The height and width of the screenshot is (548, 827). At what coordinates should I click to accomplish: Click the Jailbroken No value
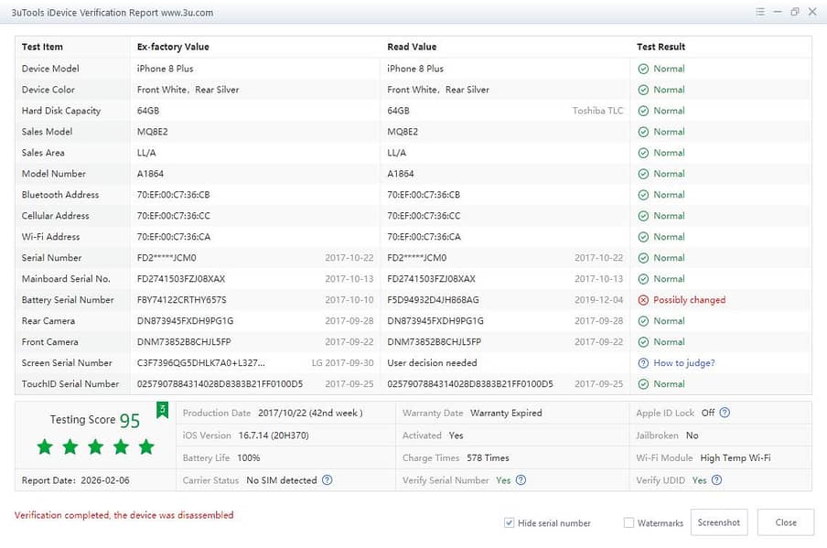pos(692,435)
